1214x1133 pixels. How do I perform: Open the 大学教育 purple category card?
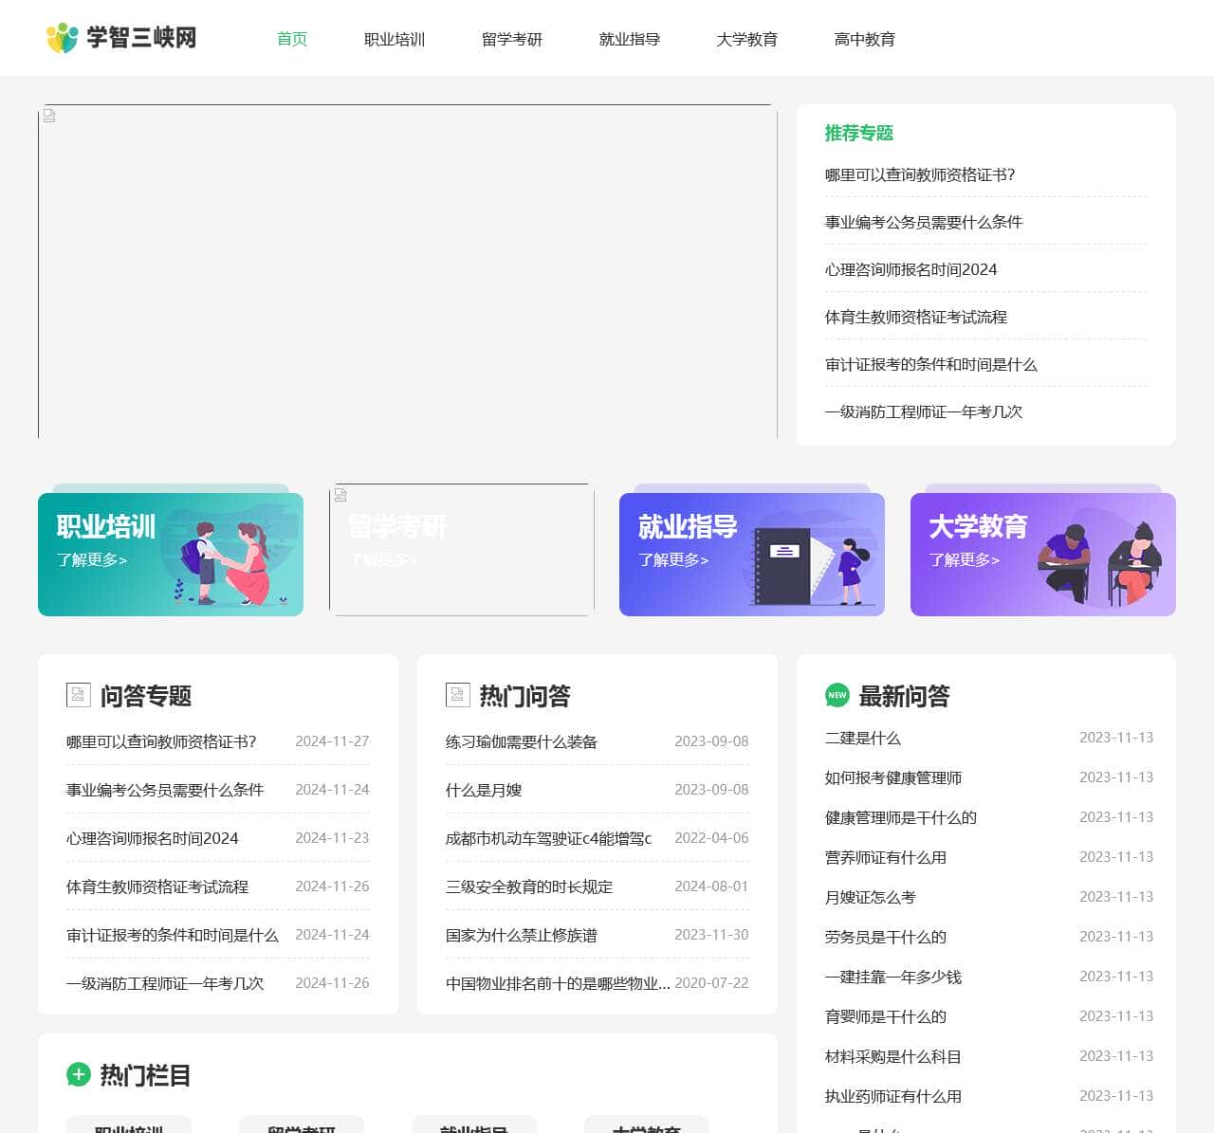(1042, 555)
